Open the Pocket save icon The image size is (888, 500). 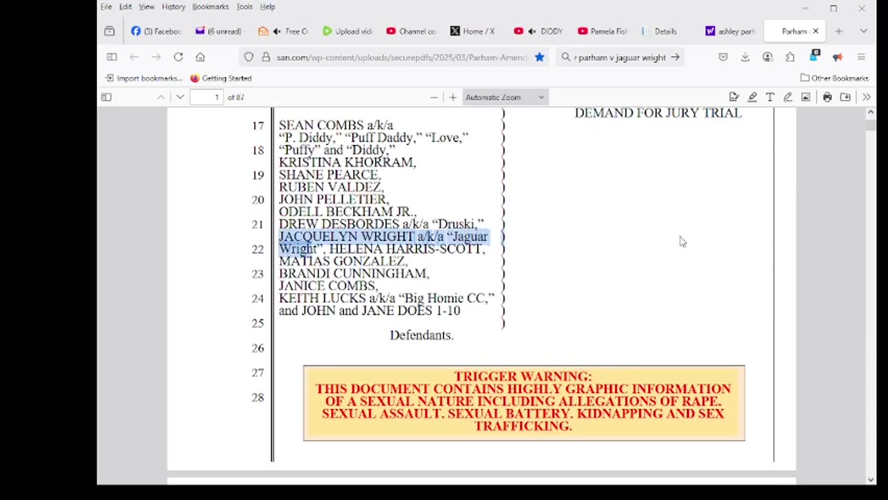tap(723, 57)
